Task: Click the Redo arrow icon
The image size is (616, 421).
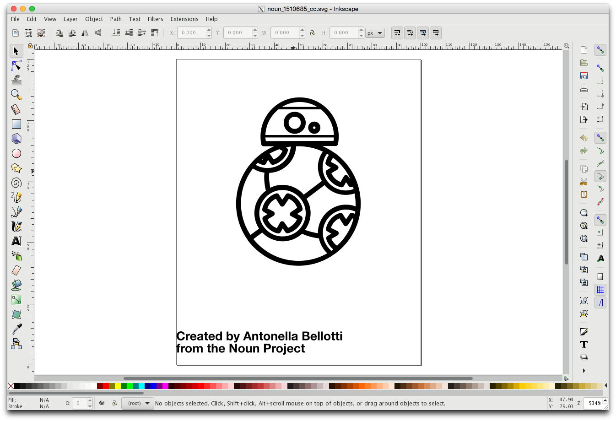Action: point(584,151)
